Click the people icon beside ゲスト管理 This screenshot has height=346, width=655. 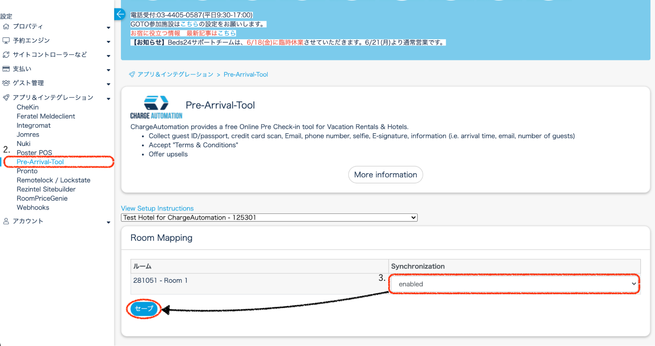tap(6, 83)
